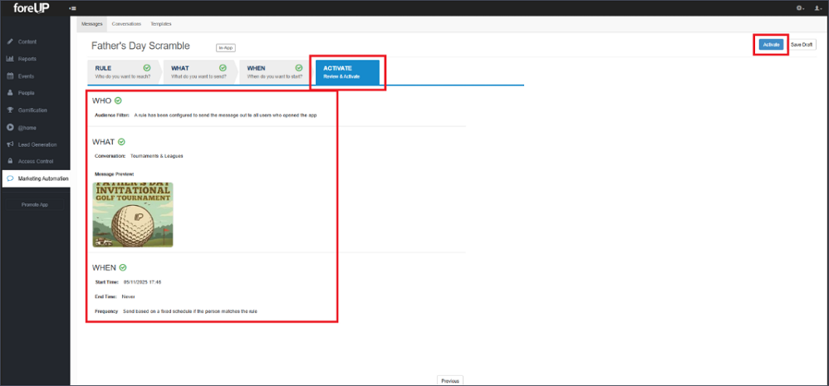
Task: Open the settings gear menu
Action: (x=801, y=8)
